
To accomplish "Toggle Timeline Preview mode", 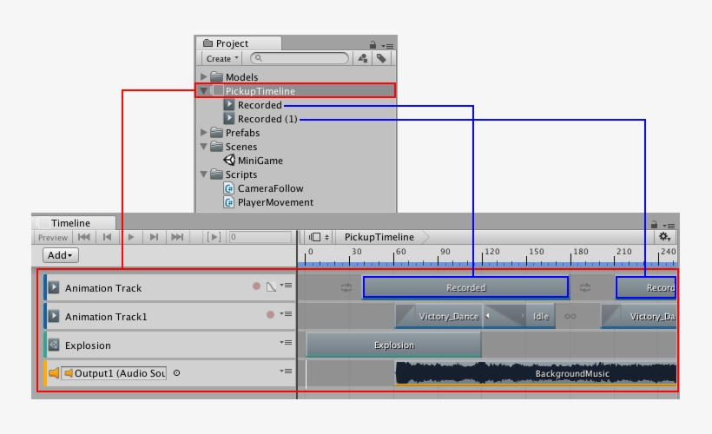I will [x=53, y=238].
